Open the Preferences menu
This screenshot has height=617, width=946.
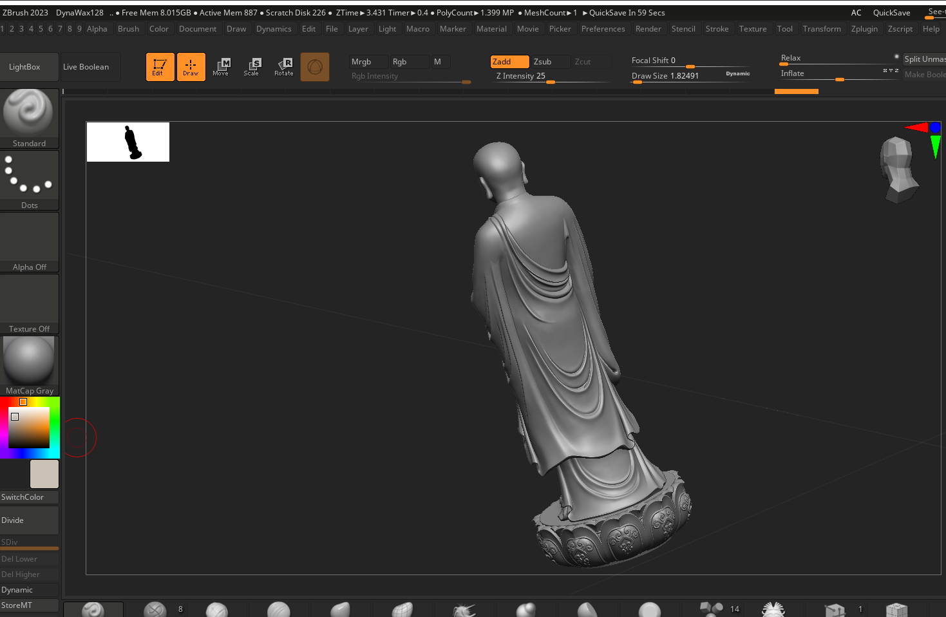[603, 29]
